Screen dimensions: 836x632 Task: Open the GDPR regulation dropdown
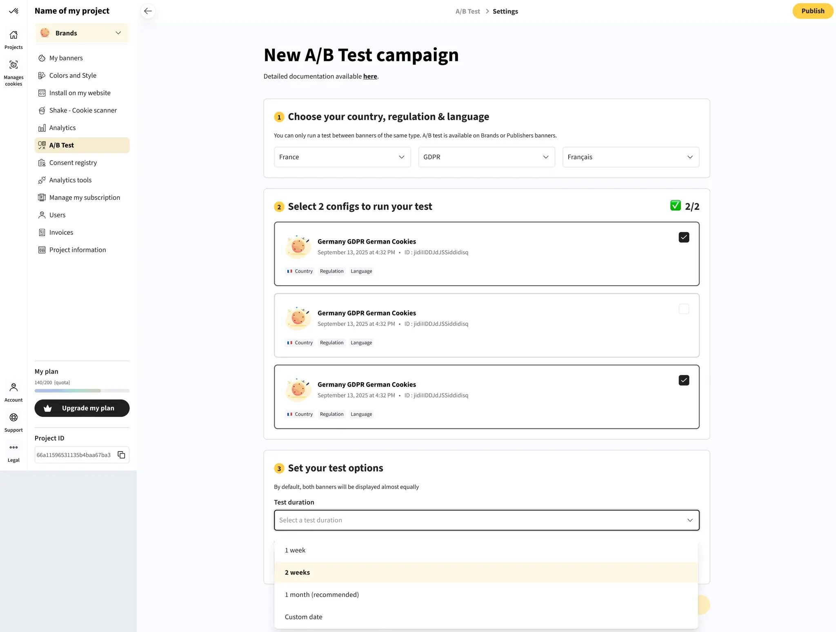(x=487, y=157)
